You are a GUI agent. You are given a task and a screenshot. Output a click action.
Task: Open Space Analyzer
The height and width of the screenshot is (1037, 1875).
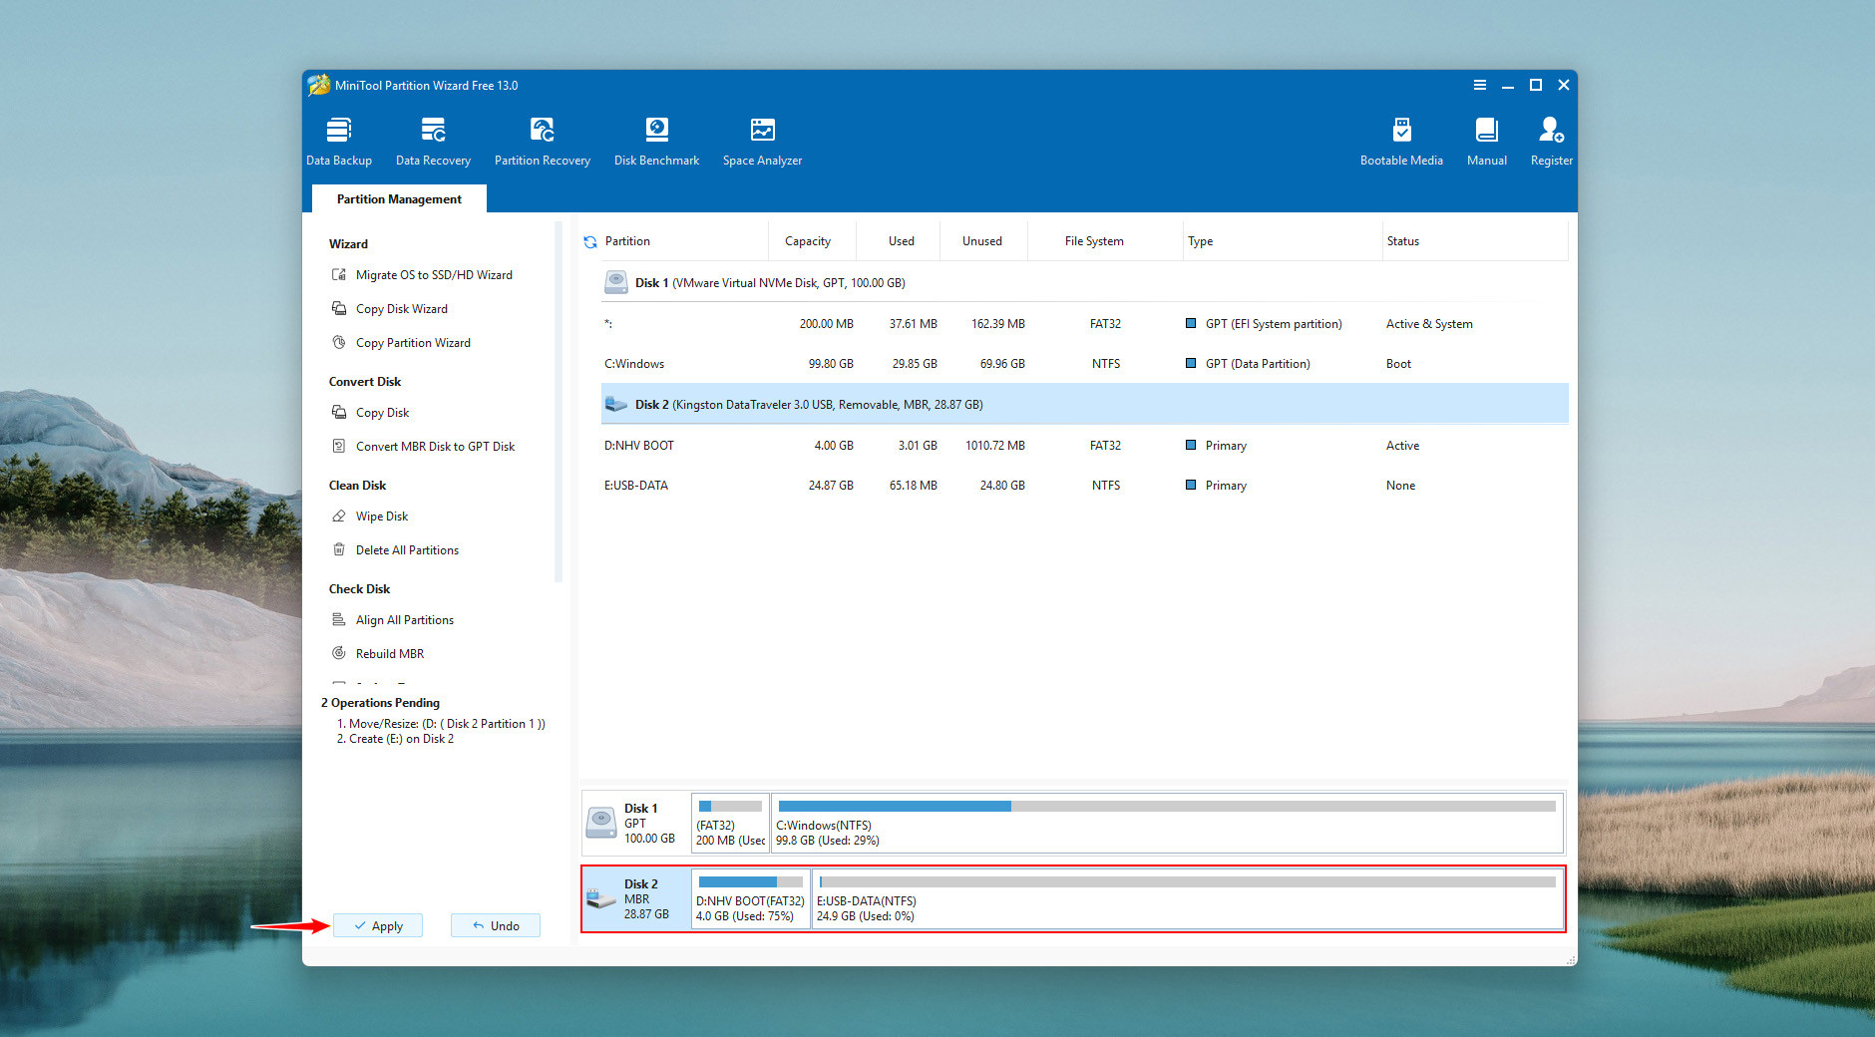click(762, 141)
